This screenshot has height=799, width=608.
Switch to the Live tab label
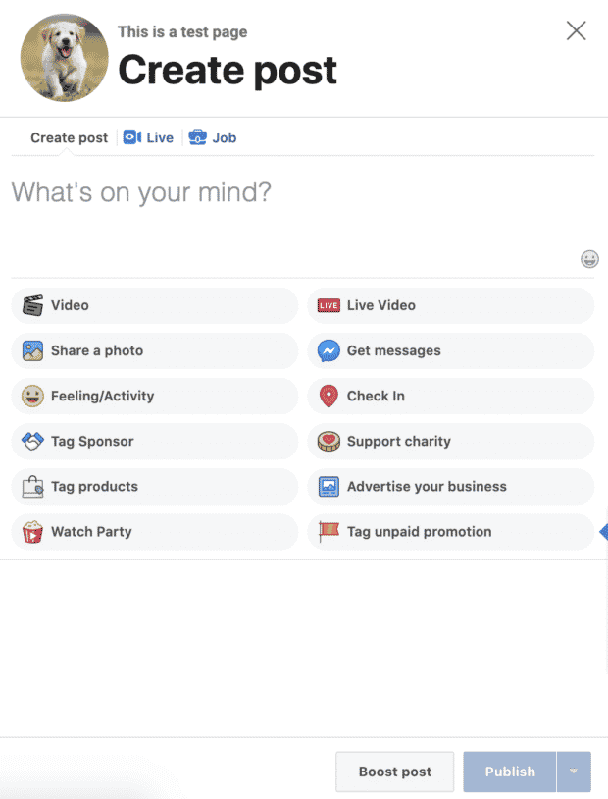click(160, 138)
